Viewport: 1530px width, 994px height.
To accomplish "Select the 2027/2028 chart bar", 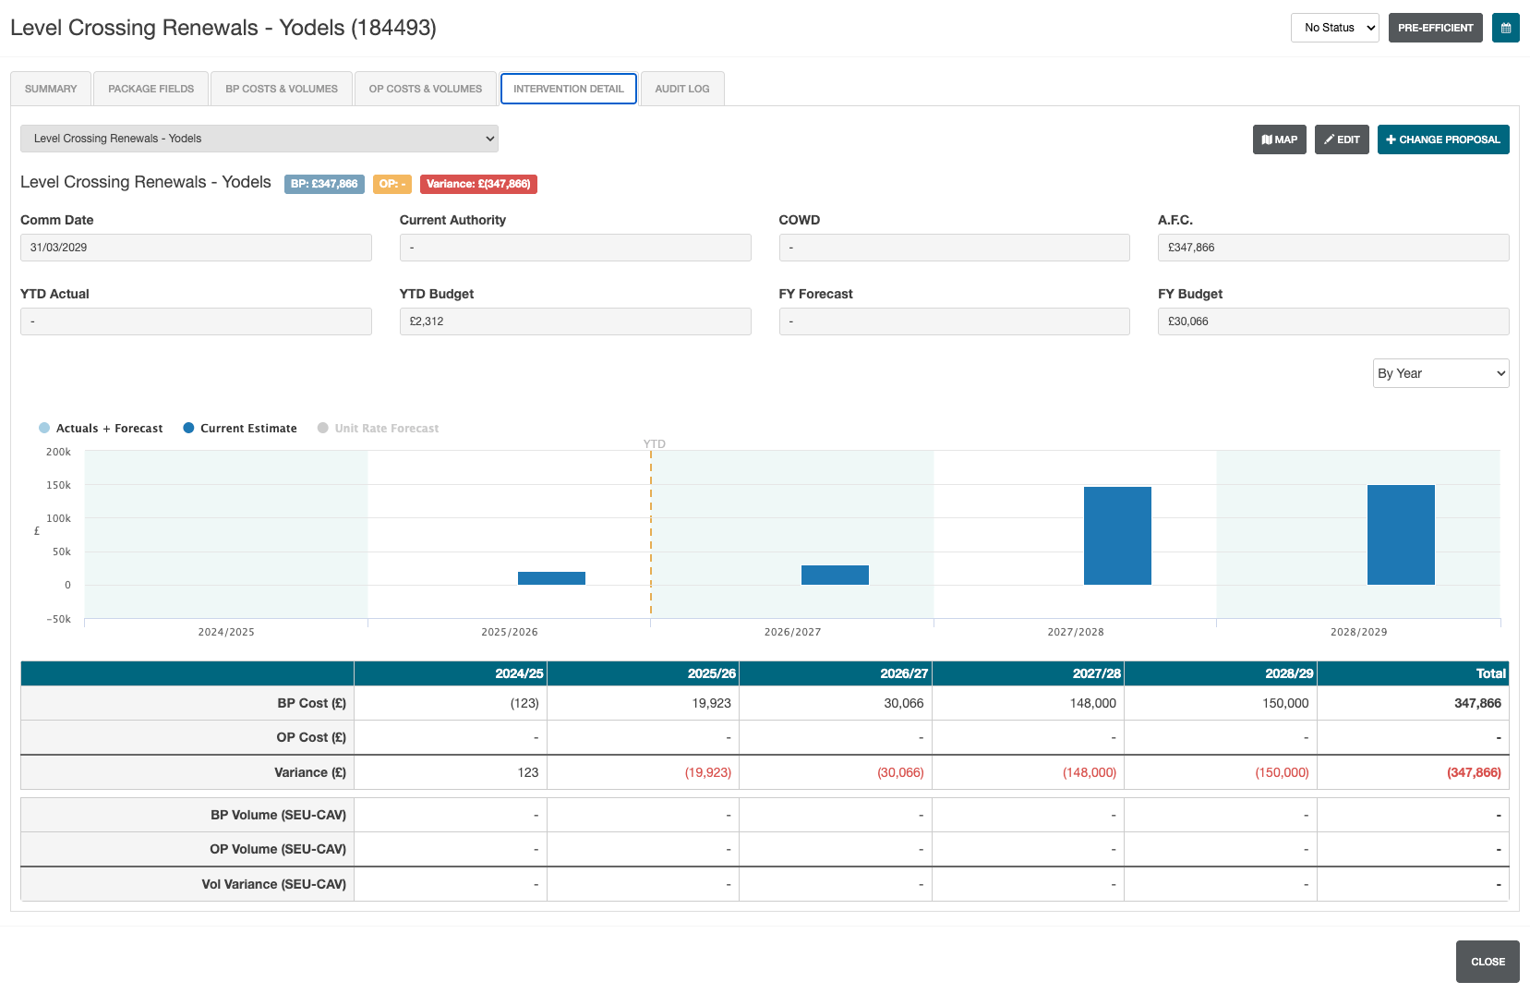I will point(1117,536).
